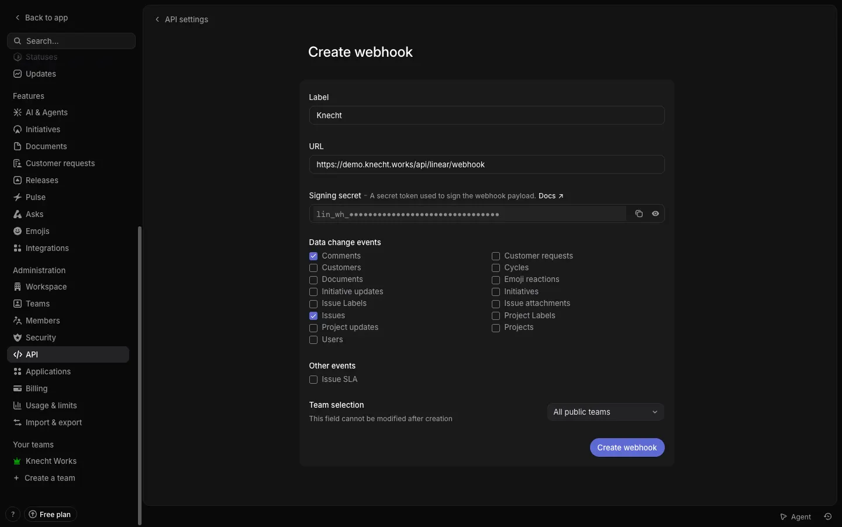This screenshot has width=842, height=527.
Task: Open the Applications page
Action: [68, 371]
